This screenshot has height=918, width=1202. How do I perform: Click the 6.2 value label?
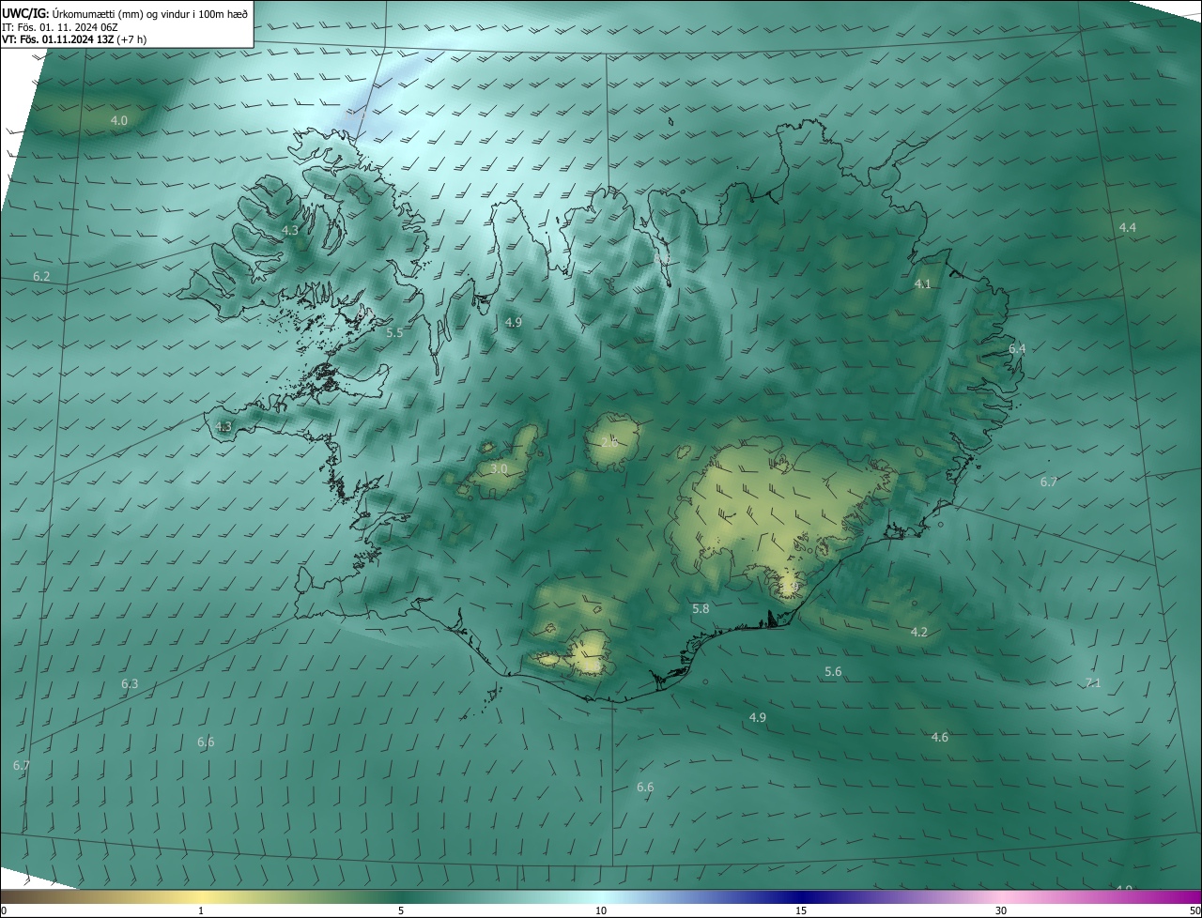41,277
